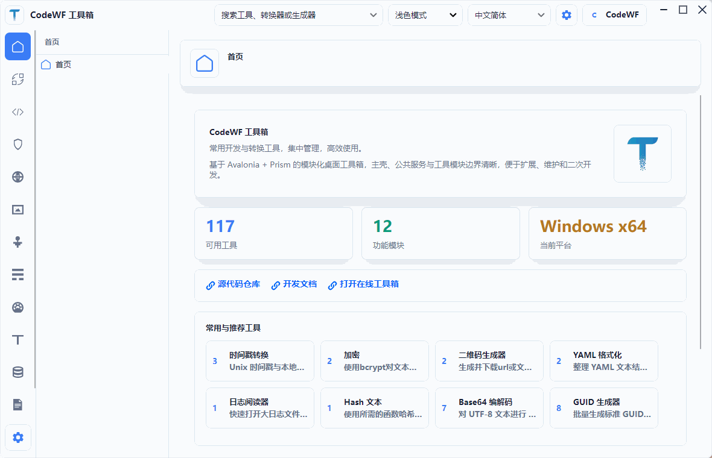The height and width of the screenshot is (458, 712).
Task: Open the document module sidebar icon
Action: [x=17, y=404]
